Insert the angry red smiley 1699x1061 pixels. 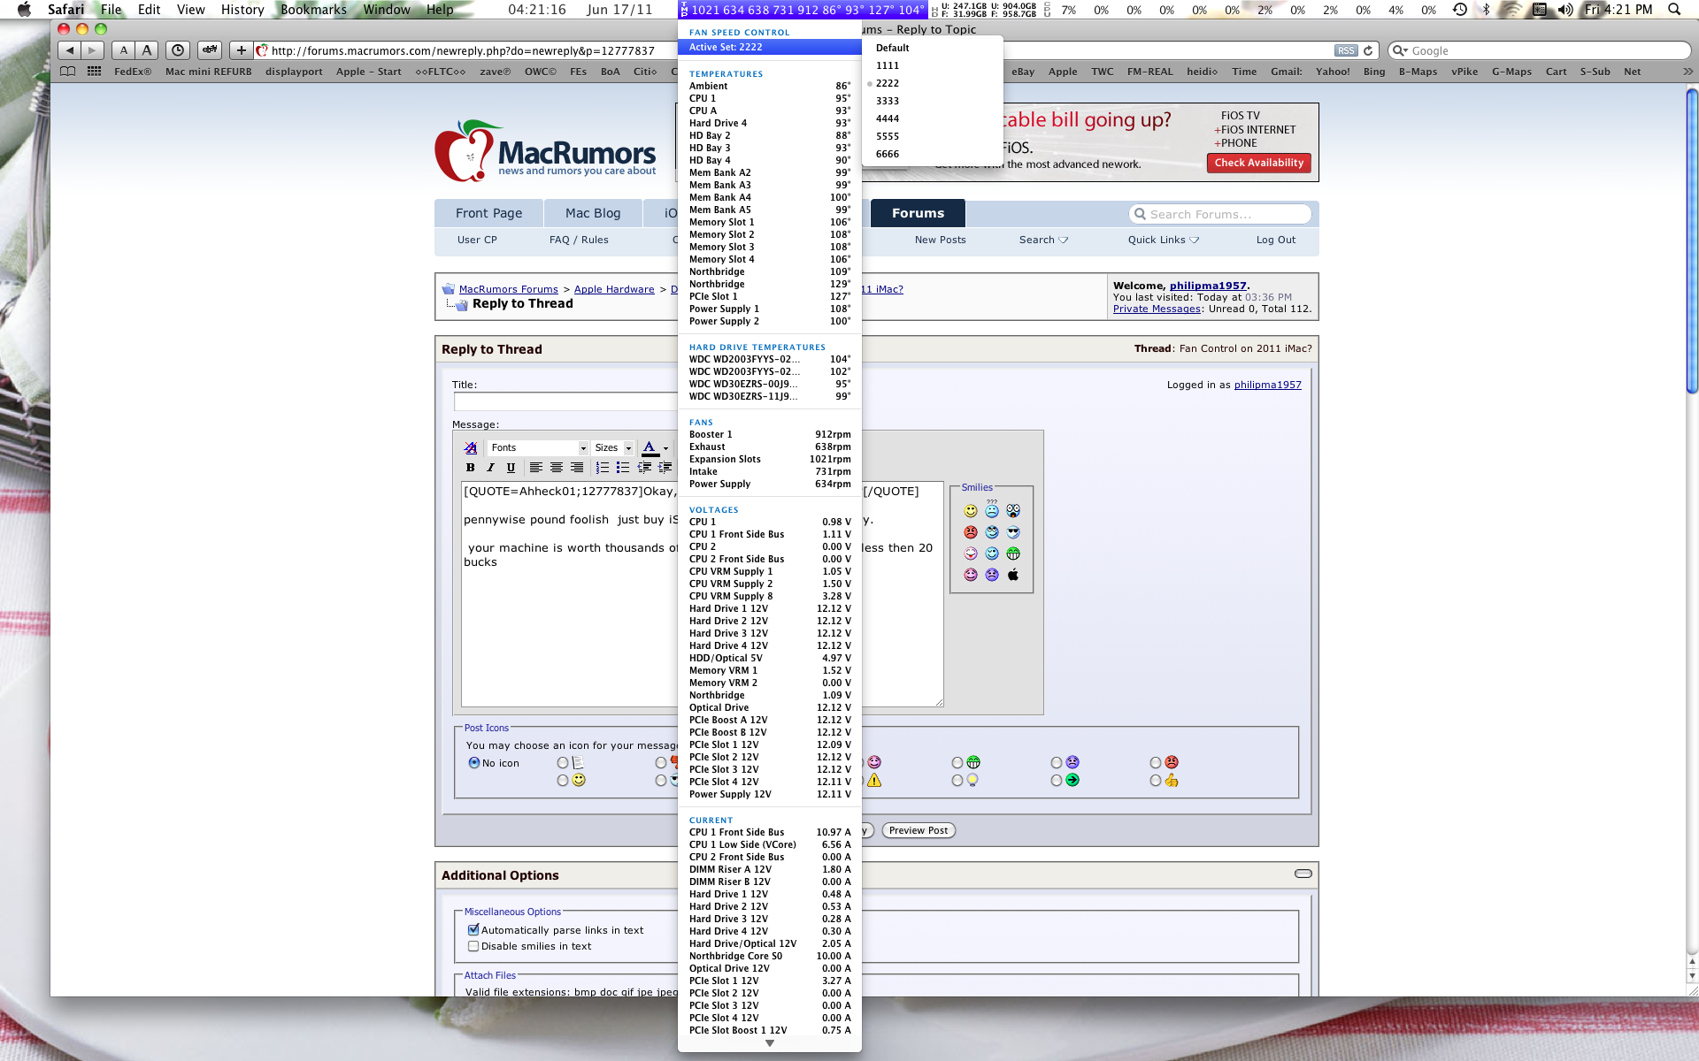coord(971,532)
